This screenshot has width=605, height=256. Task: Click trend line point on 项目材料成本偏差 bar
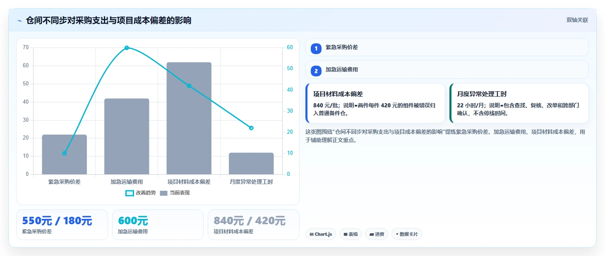click(189, 86)
